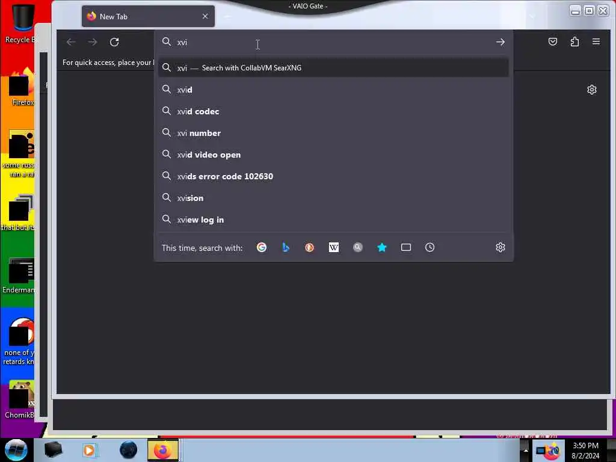Select xvids error code 102630 suggestion
616x462 pixels.
(333, 176)
